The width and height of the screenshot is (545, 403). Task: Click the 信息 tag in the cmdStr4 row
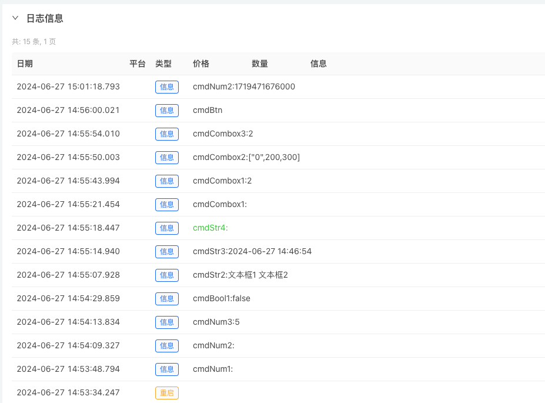[x=167, y=228]
